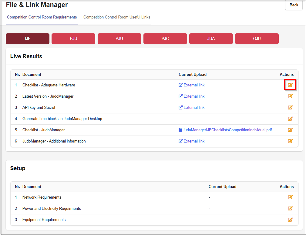Pick the JUA federation button
The image size is (306, 235).
211,39
